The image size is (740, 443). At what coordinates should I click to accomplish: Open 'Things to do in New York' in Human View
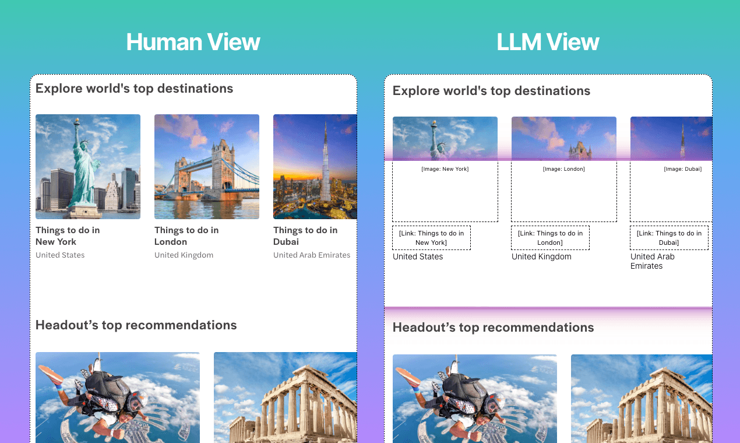coord(68,236)
